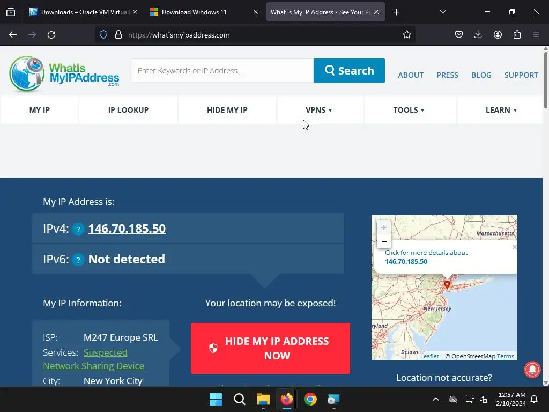Open Suspected Network Sharing Device link
Screen dimensions: 549x412
coord(93,359)
